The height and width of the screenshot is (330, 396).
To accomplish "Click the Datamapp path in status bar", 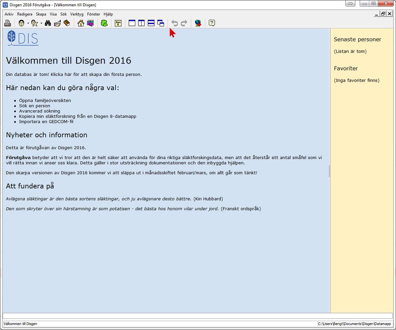I will coord(355,324).
